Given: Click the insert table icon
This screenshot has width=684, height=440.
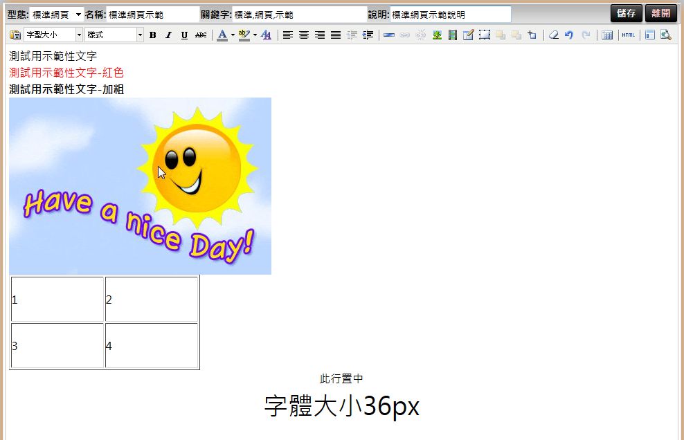Looking at the screenshot, I should pos(607,35).
